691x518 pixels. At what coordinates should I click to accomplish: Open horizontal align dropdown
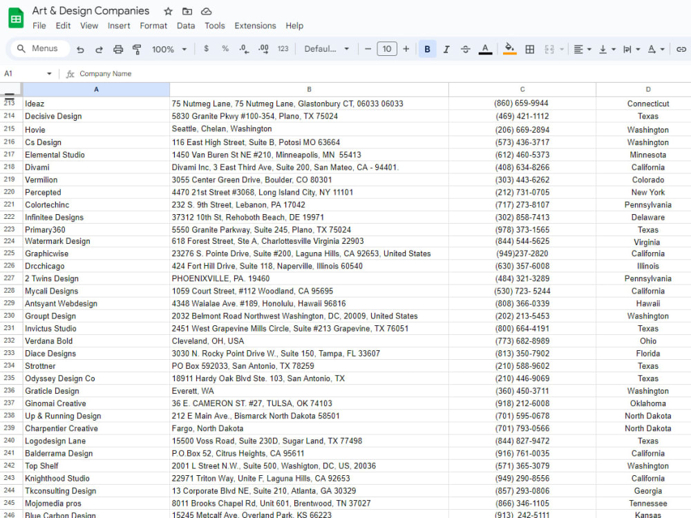(x=582, y=49)
